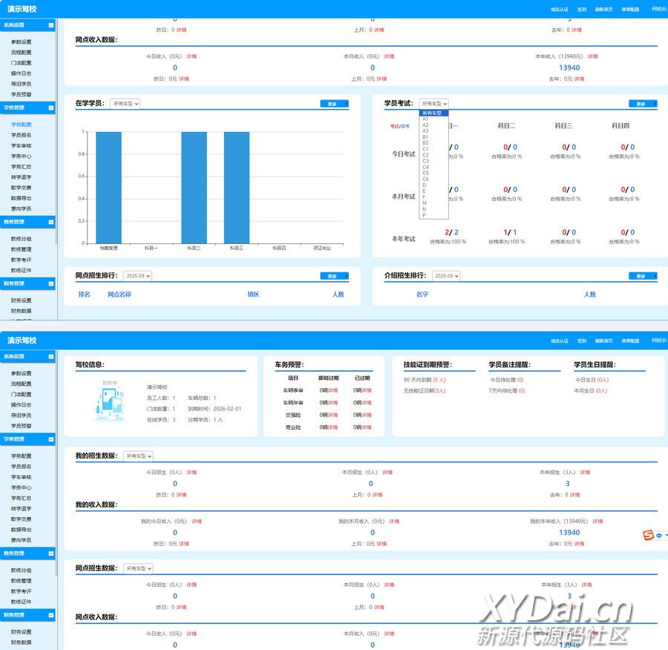This screenshot has width=668, height=650.
Task: Click the Sogou input method S icon
Action: [648, 535]
